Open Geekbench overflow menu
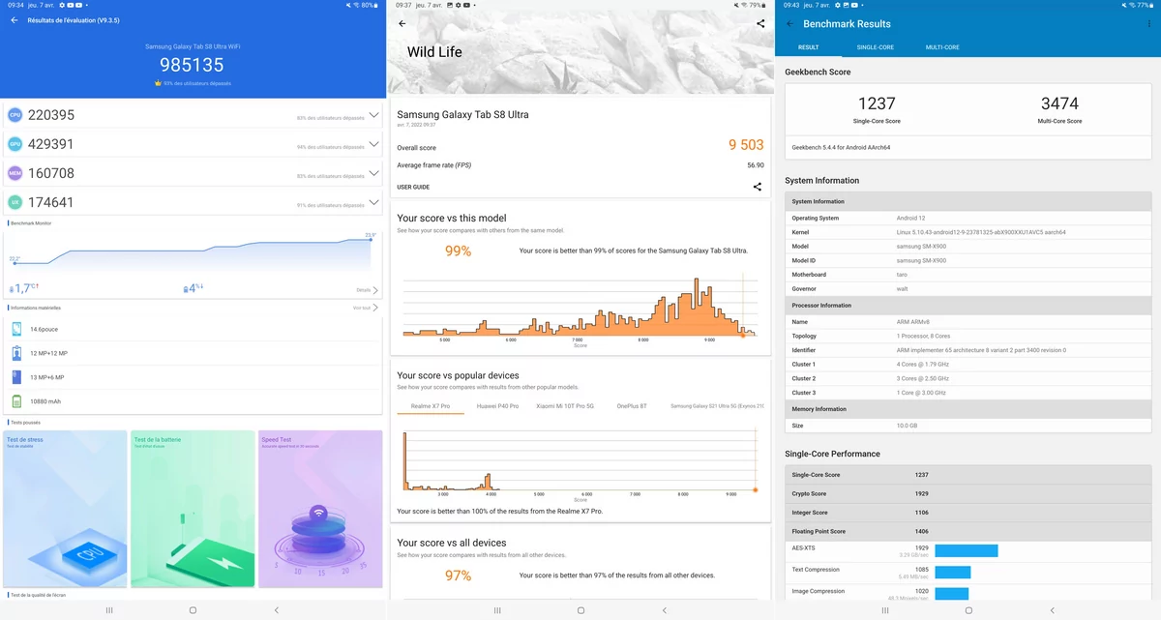Screen dimensions: 1161x620 click(x=1150, y=23)
